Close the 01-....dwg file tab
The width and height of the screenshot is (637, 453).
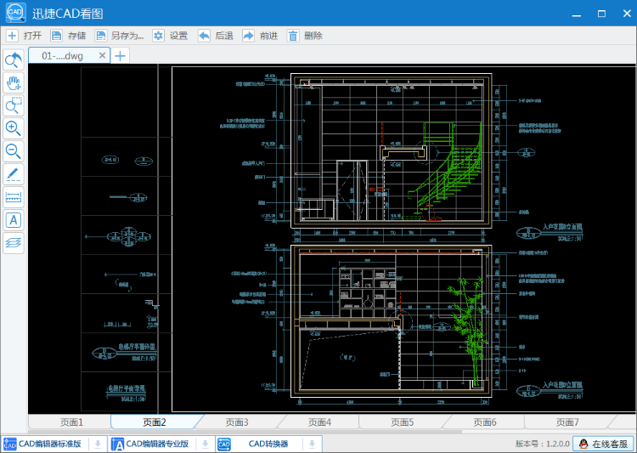[103, 55]
